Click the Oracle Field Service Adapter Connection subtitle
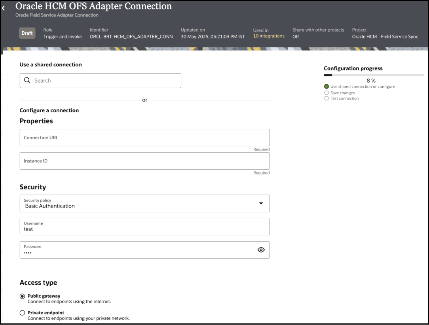This screenshot has height=325, width=429. [57, 15]
